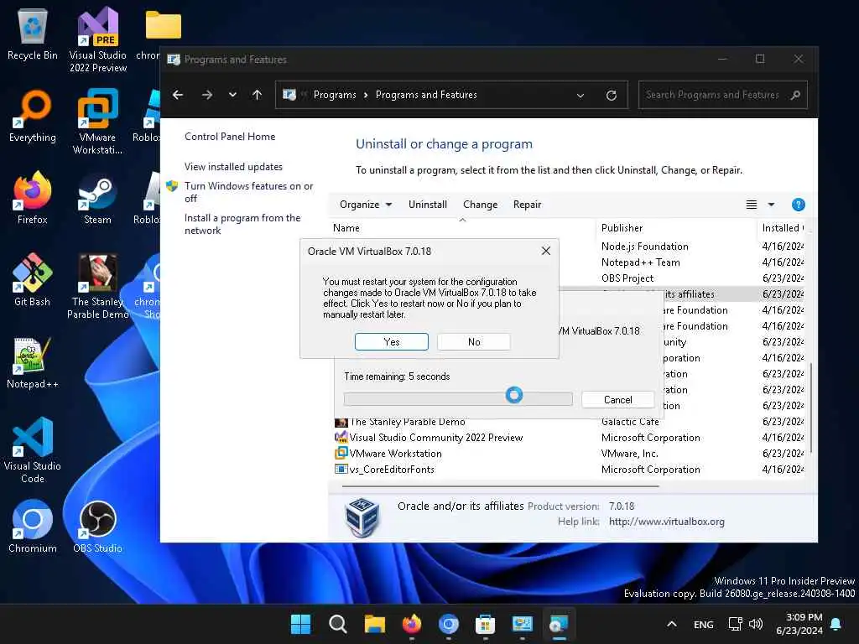859x644 pixels.
Task: Open the Recycle Bin desktop icon
Action: [x=33, y=34]
